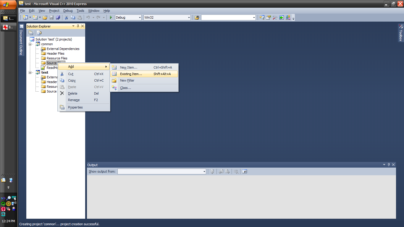Click Go to Next Message icon in Output
The image size is (404, 227).
tap(227, 171)
